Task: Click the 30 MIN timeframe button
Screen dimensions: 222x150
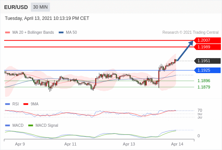Action: coord(40,7)
